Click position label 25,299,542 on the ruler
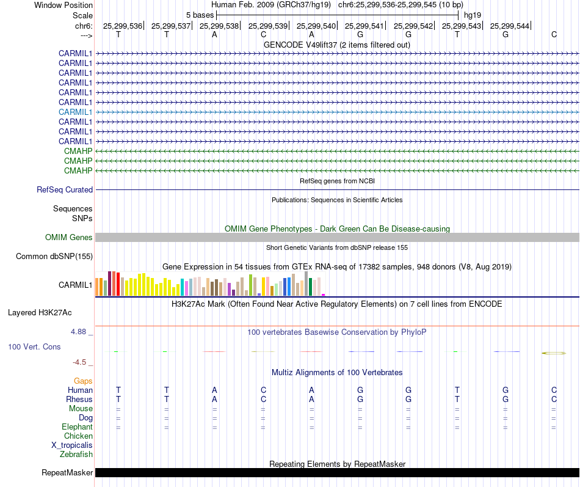The image size is (580, 487). (413, 26)
